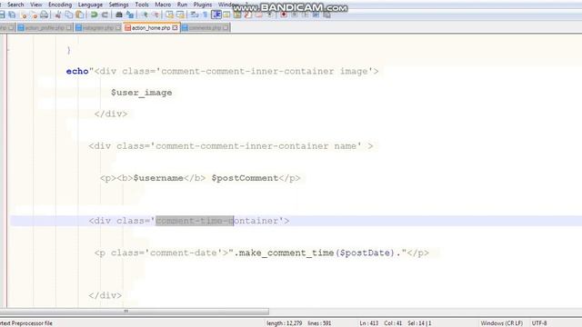Open the Replace dialog icon
This screenshot has height=327, width=582.
click(x=129, y=15)
